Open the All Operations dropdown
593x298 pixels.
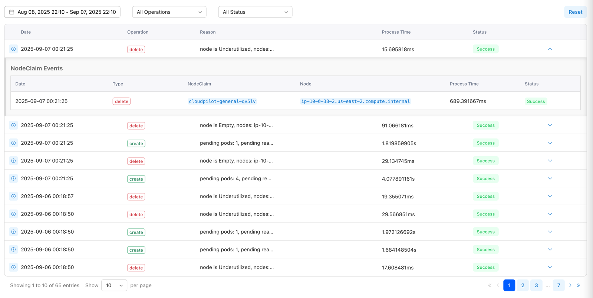[x=169, y=12]
